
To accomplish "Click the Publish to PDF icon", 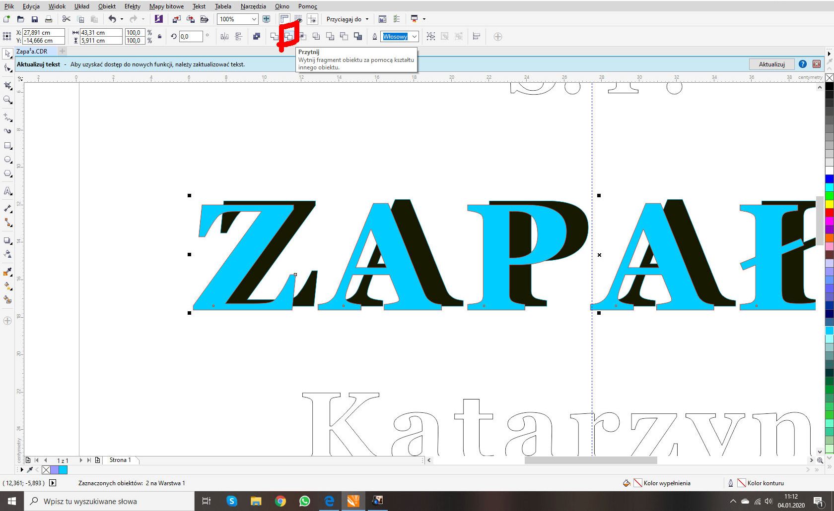I will point(204,19).
